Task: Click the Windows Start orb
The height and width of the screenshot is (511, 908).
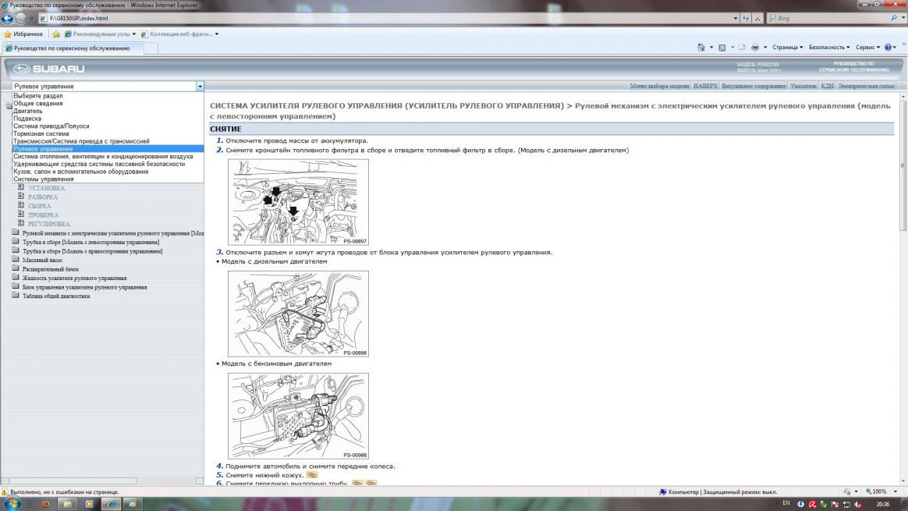Action: click(x=12, y=503)
